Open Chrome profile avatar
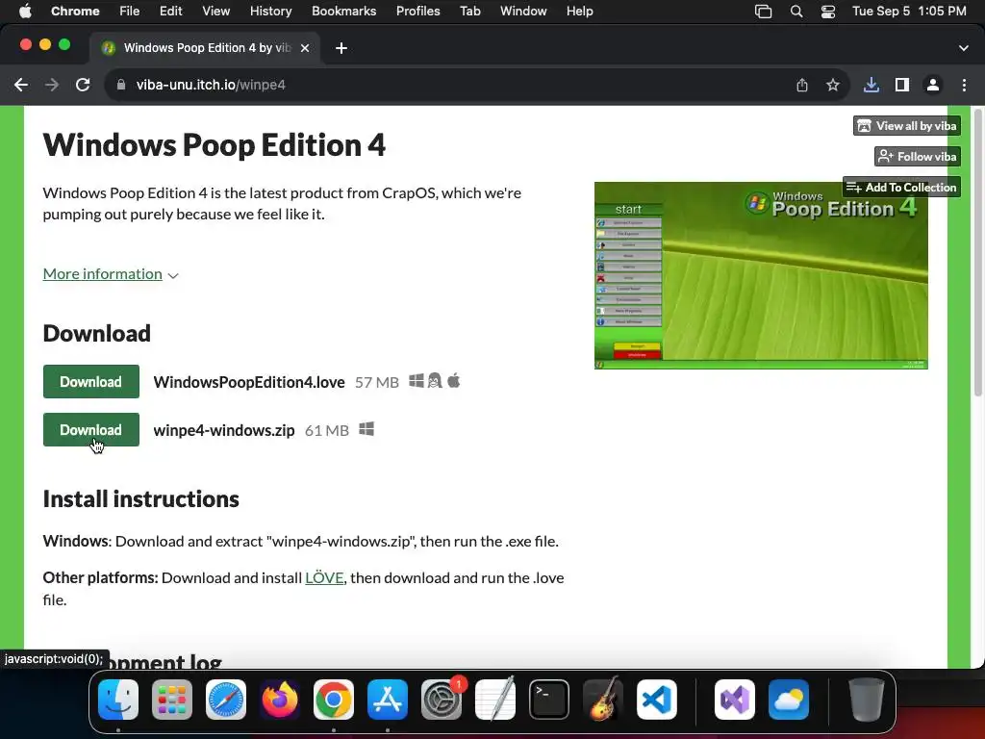 click(x=933, y=85)
